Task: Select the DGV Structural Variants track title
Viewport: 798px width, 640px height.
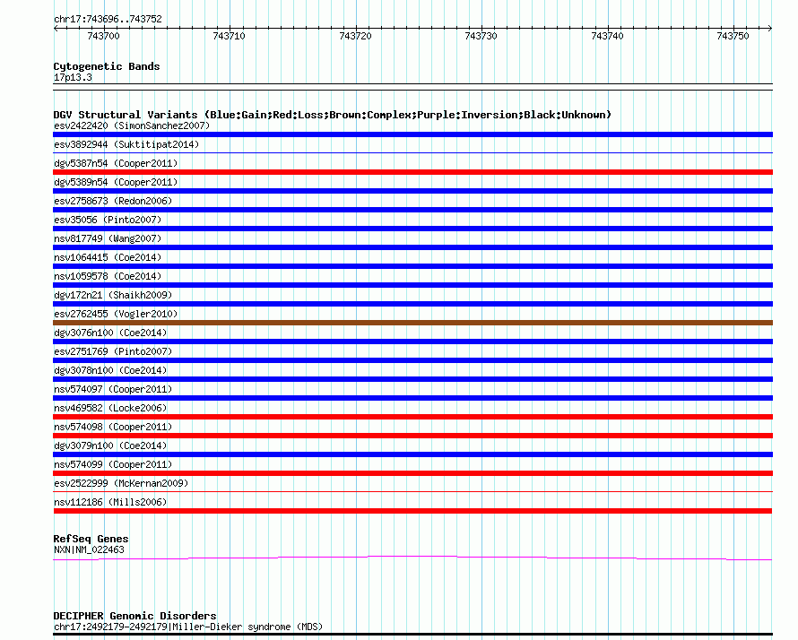Action: pos(332,115)
